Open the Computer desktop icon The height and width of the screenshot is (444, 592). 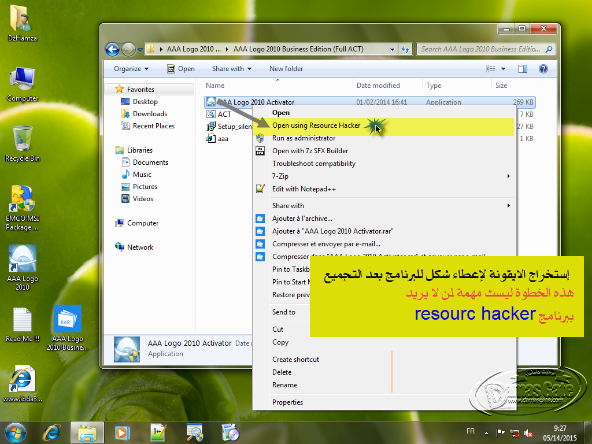click(x=23, y=84)
